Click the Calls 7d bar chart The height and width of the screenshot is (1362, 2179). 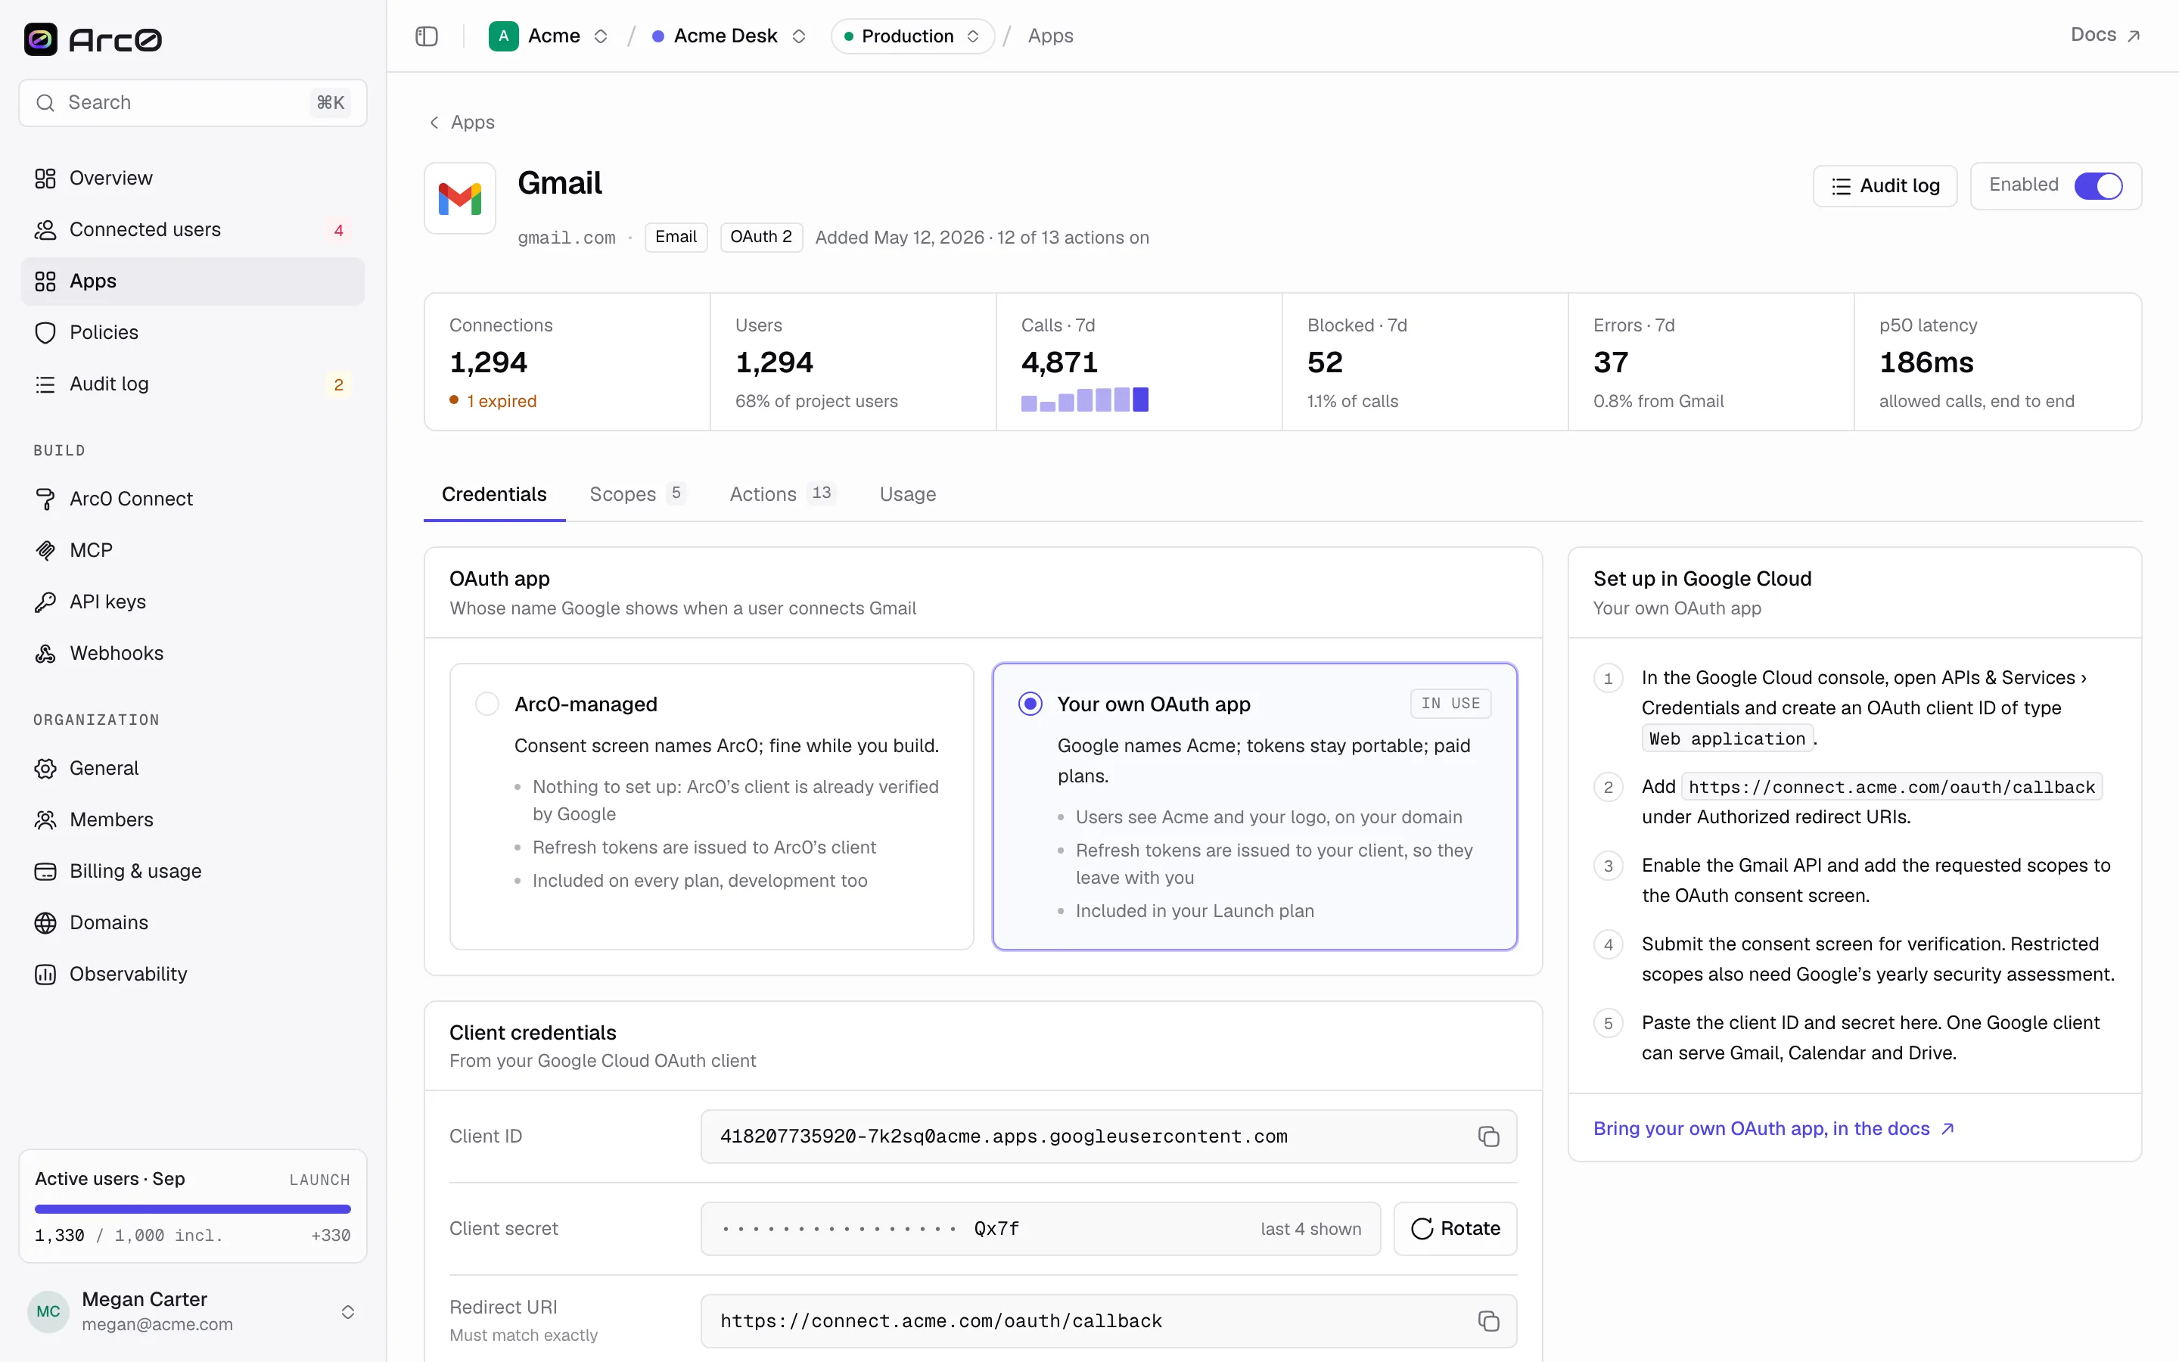tap(1084, 399)
